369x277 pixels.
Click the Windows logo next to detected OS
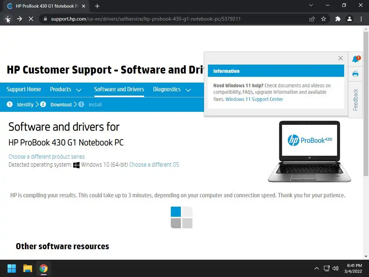76,165
